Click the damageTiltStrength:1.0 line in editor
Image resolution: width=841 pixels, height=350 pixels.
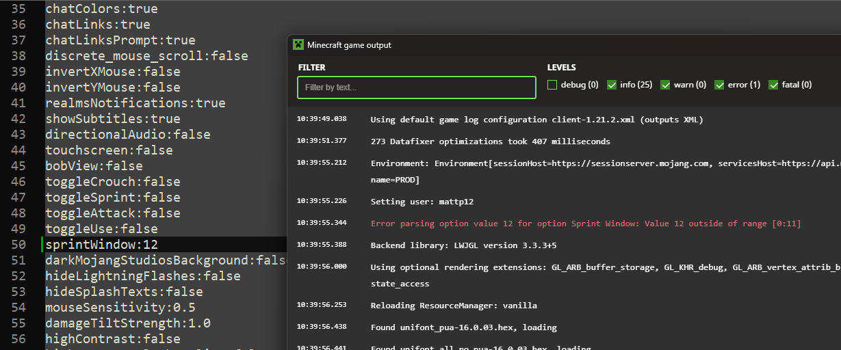pos(128,323)
